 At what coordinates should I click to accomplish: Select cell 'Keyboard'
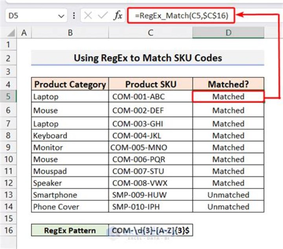70,135
